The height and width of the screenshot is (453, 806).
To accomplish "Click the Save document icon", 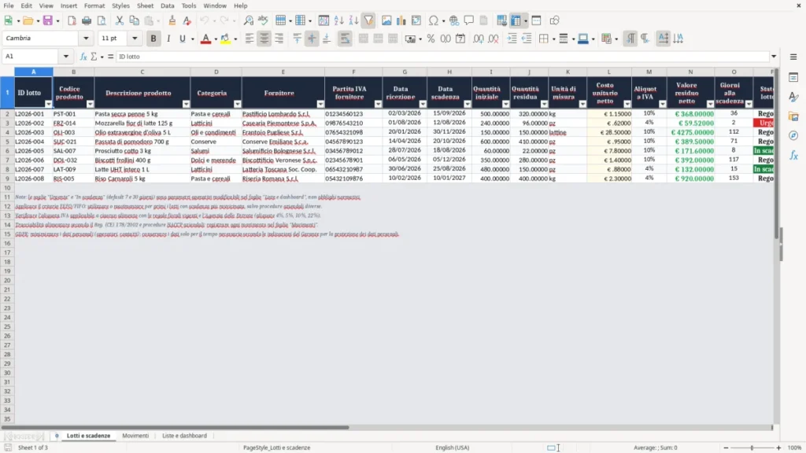I will tap(48, 20).
